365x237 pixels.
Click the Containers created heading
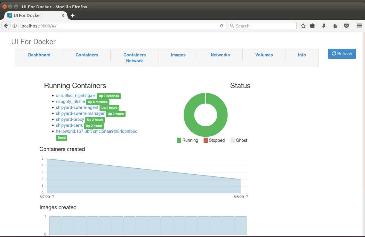coord(62,149)
